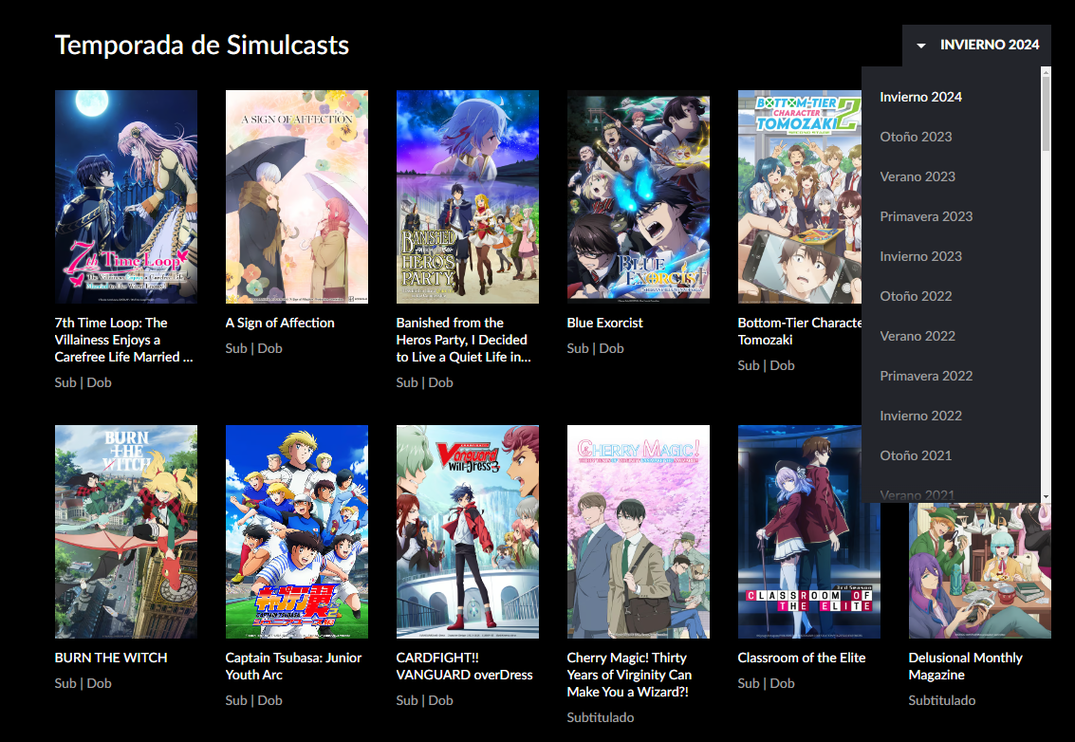The height and width of the screenshot is (742, 1075).
Task: Click CARDFIGHT!! VANGUARD overDress title
Action: click(464, 666)
